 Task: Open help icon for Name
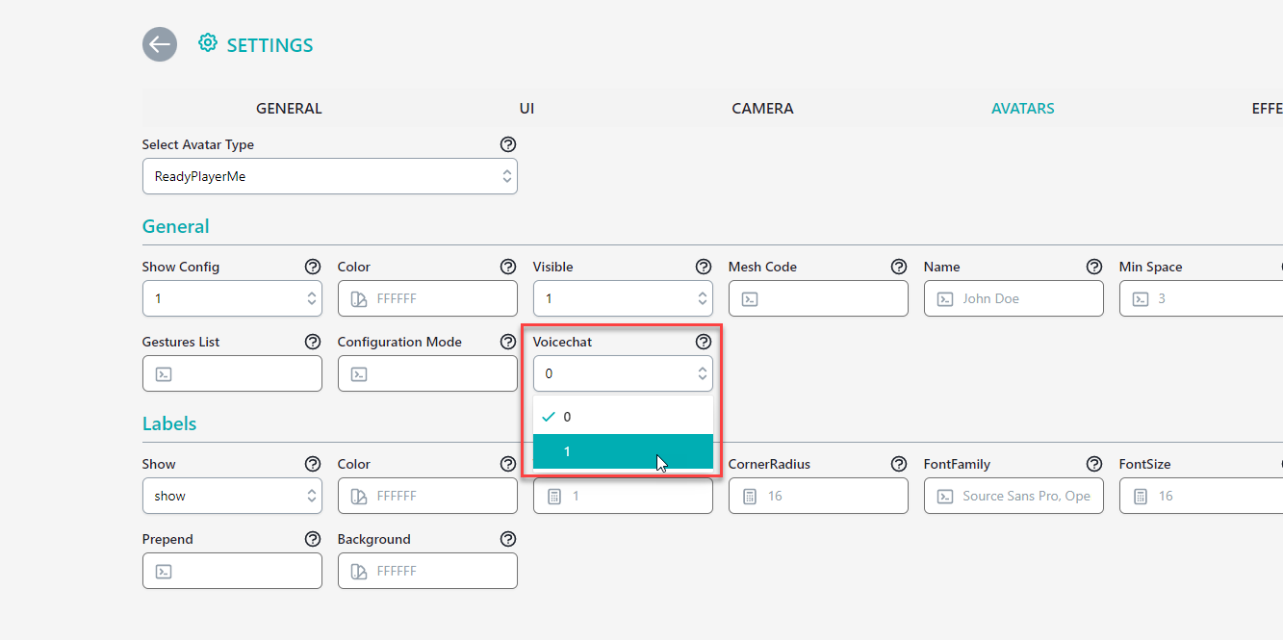[x=1094, y=267]
